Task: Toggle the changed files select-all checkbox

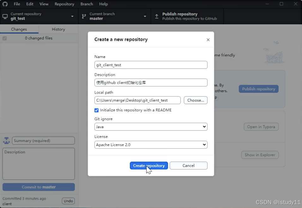Action: (x=5, y=38)
